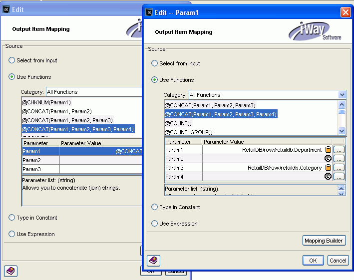Image resolution: width=354 pixels, height=280 pixels.
Task: Click the constant icon in Param4 row
Action: (328, 177)
